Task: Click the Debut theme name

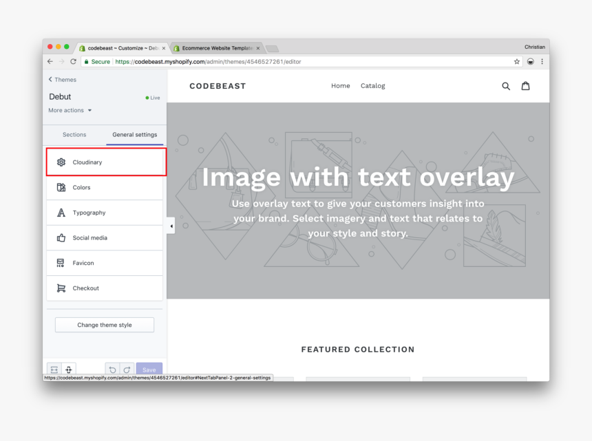Action: 60,97
